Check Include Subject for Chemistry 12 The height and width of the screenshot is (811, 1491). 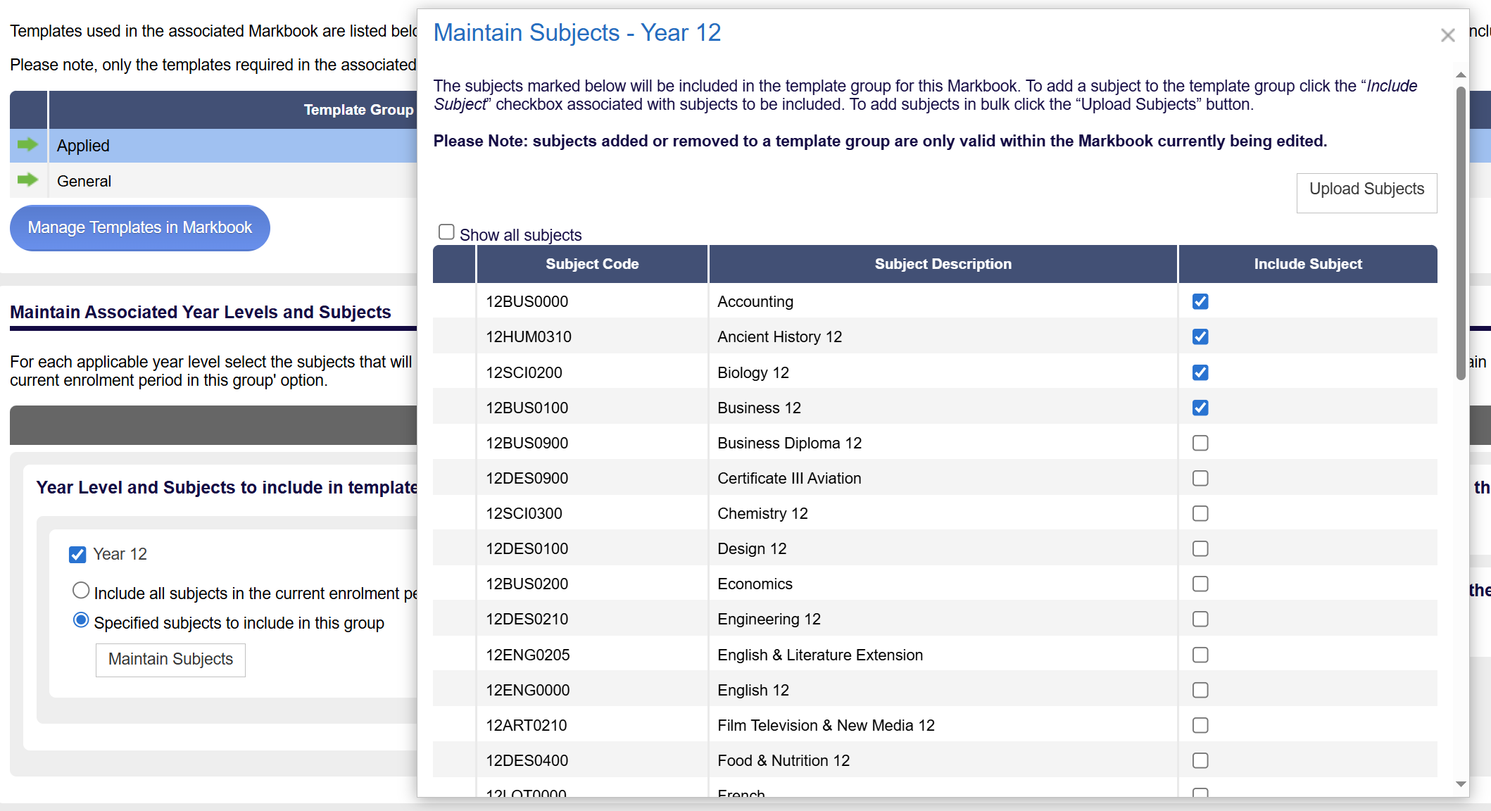point(1200,513)
